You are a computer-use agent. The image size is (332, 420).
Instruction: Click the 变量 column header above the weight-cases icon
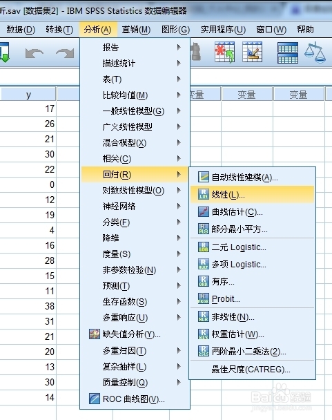tap(298, 94)
